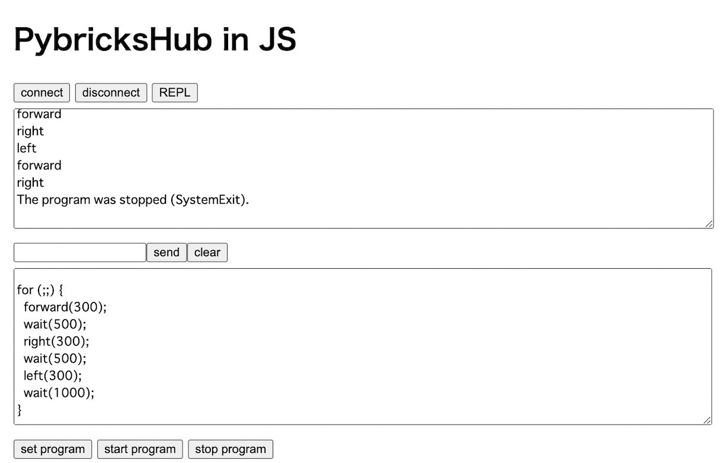Screen dimensions: 723x463
Task: Place cursor on the forward(300) code line
Action: pos(65,307)
